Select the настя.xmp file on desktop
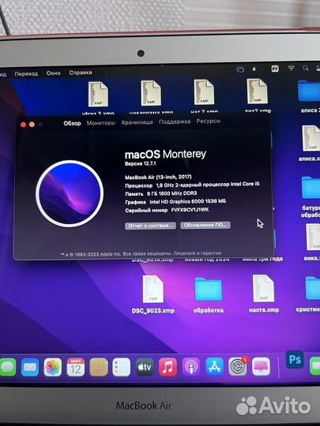Screen dimensions: 320x426 pos(264,294)
